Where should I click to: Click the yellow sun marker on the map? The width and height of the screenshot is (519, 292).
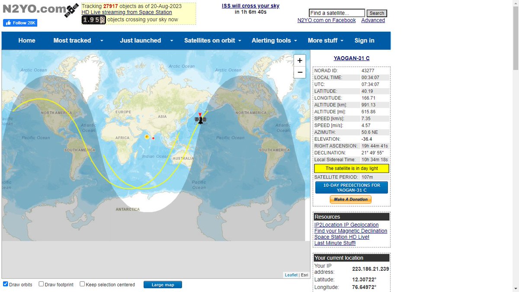point(147,136)
